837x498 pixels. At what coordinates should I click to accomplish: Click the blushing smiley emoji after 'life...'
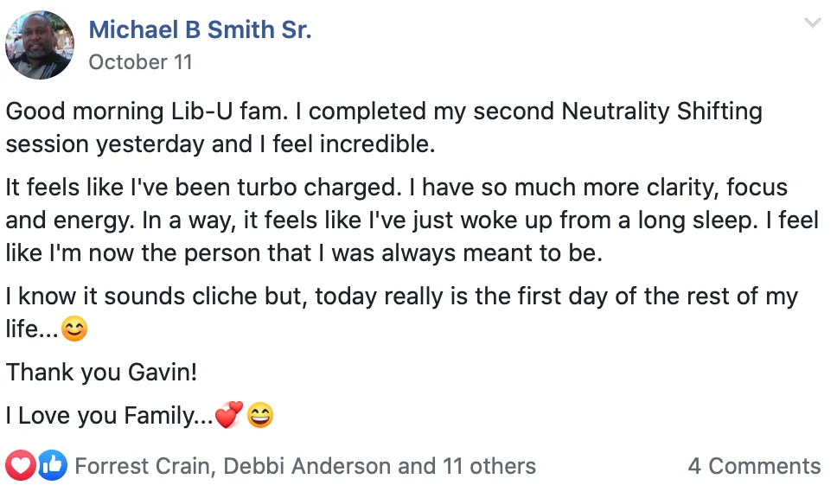[x=73, y=329]
